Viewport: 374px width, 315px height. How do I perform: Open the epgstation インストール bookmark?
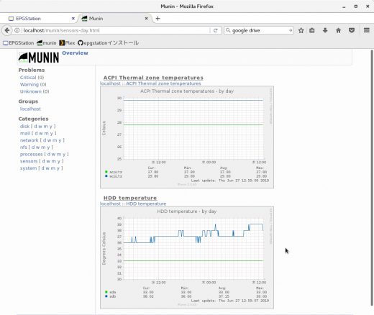pos(108,43)
